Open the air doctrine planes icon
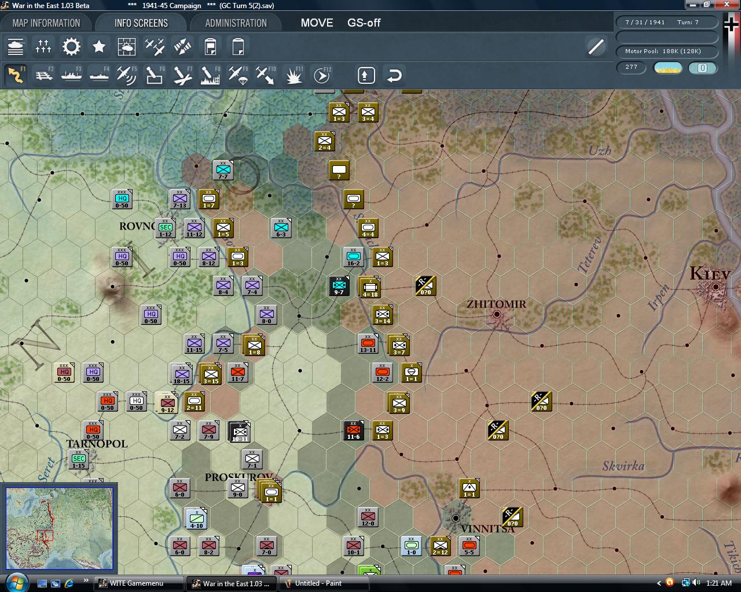This screenshot has height=592, width=741. (x=155, y=47)
